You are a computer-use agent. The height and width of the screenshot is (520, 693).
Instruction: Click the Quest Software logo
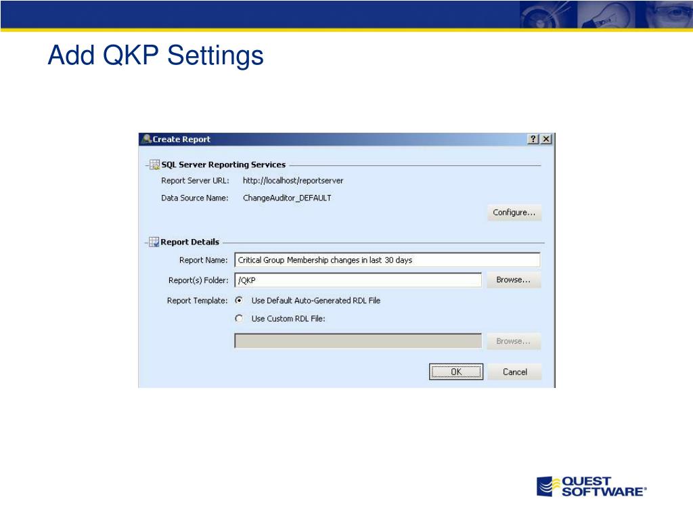click(x=591, y=486)
